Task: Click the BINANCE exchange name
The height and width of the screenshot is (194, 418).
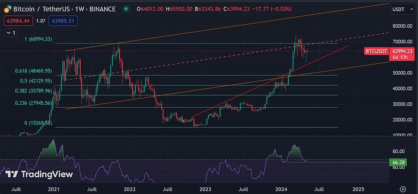Action: click(x=103, y=9)
